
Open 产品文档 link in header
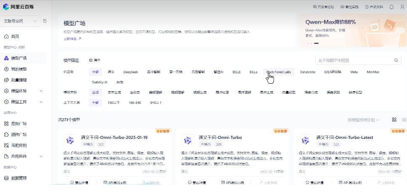374,7
